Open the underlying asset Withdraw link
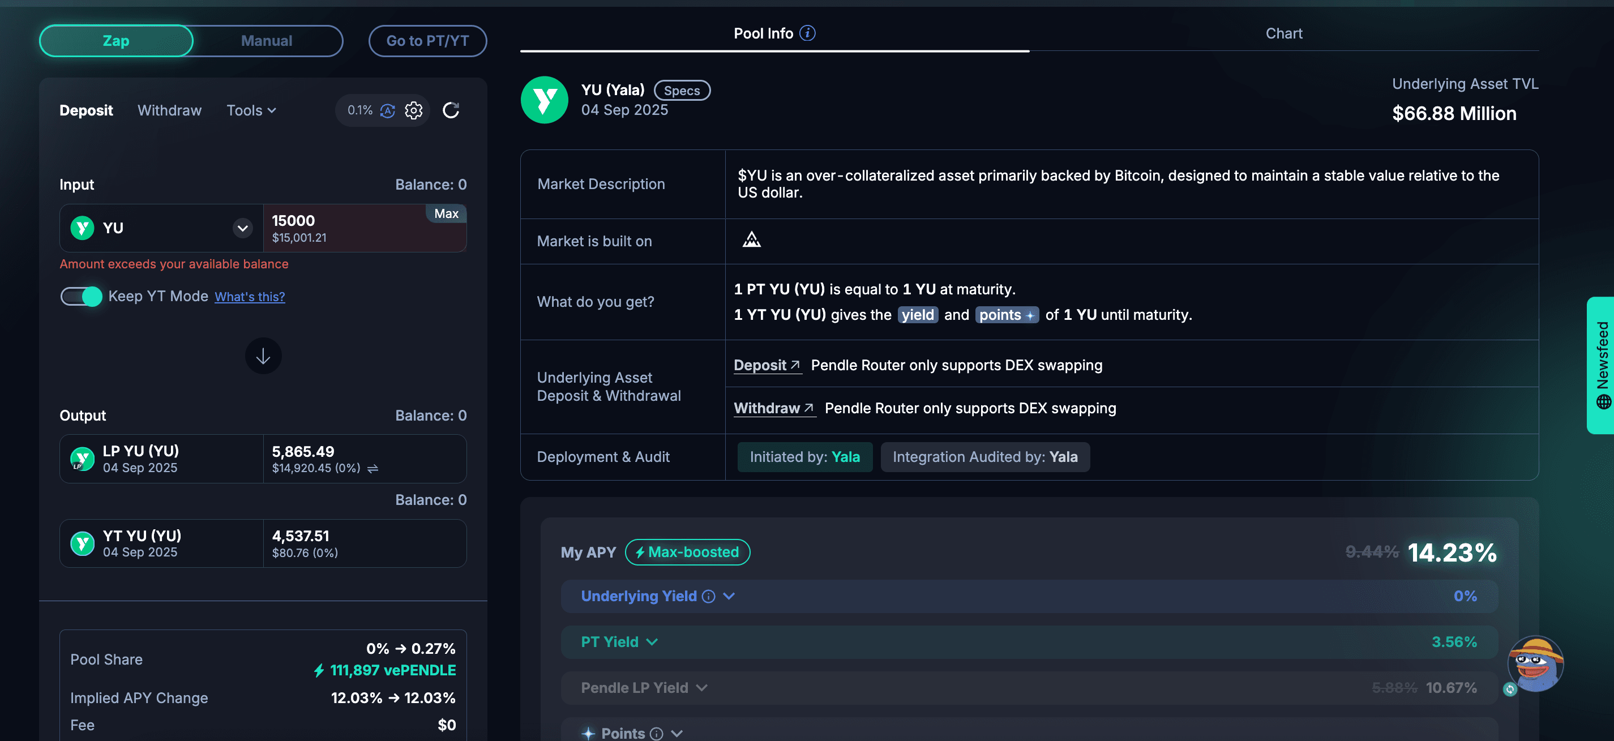The width and height of the screenshot is (1614, 741). point(774,408)
